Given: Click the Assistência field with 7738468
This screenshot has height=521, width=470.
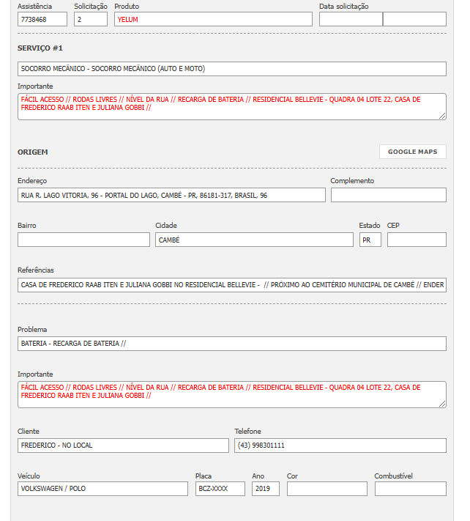Looking at the screenshot, I should click(42, 19).
